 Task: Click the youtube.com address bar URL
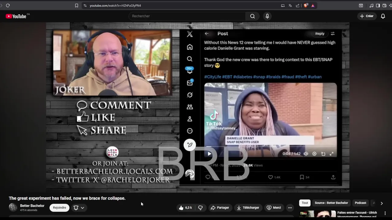click(115, 5)
